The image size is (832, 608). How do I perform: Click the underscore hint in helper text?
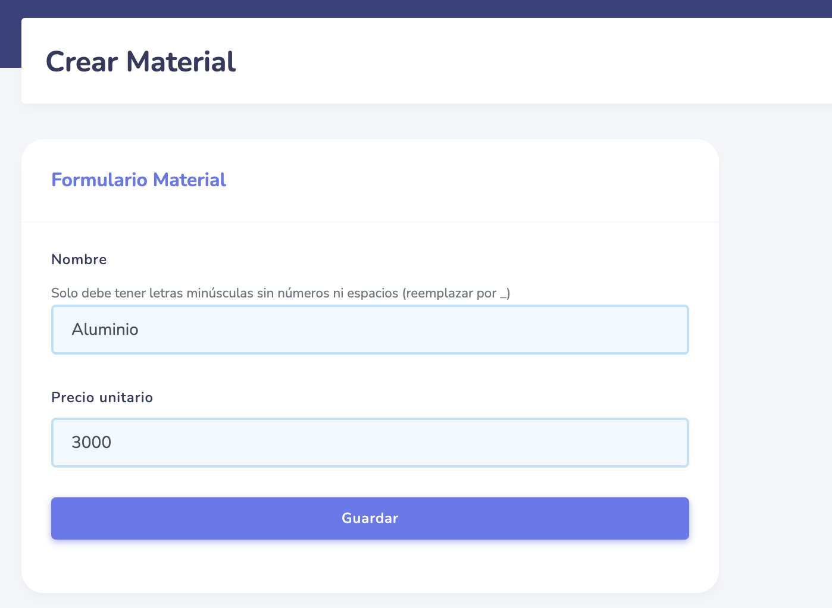coord(504,294)
